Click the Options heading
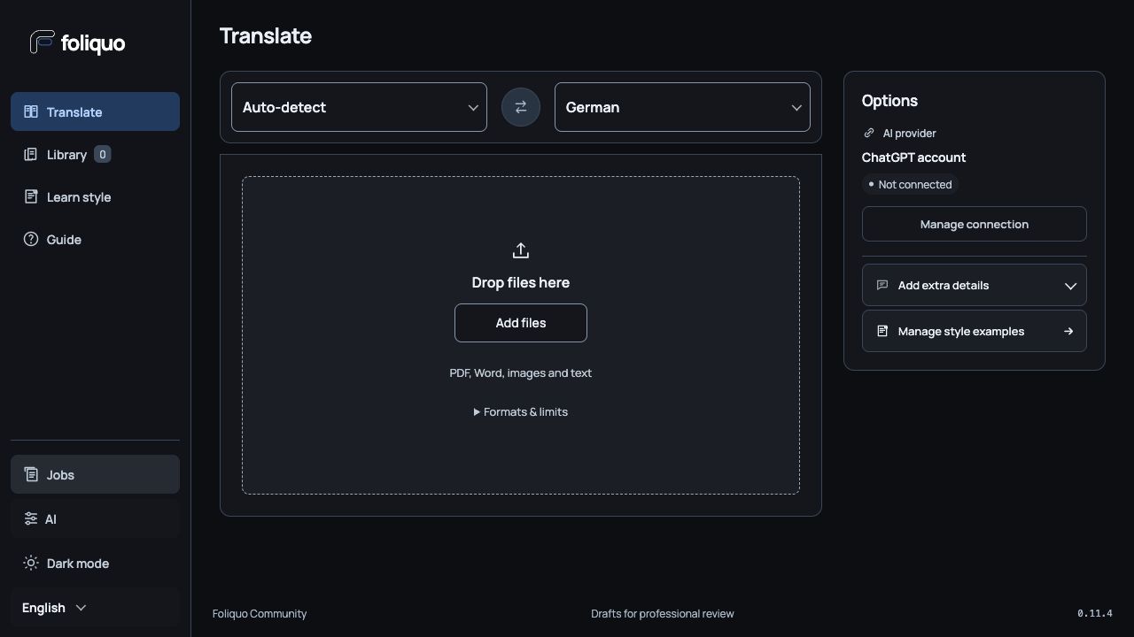 pos(889,100)
